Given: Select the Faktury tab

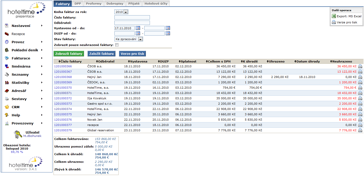Looking at the screenshot, I should click(63, 4).
